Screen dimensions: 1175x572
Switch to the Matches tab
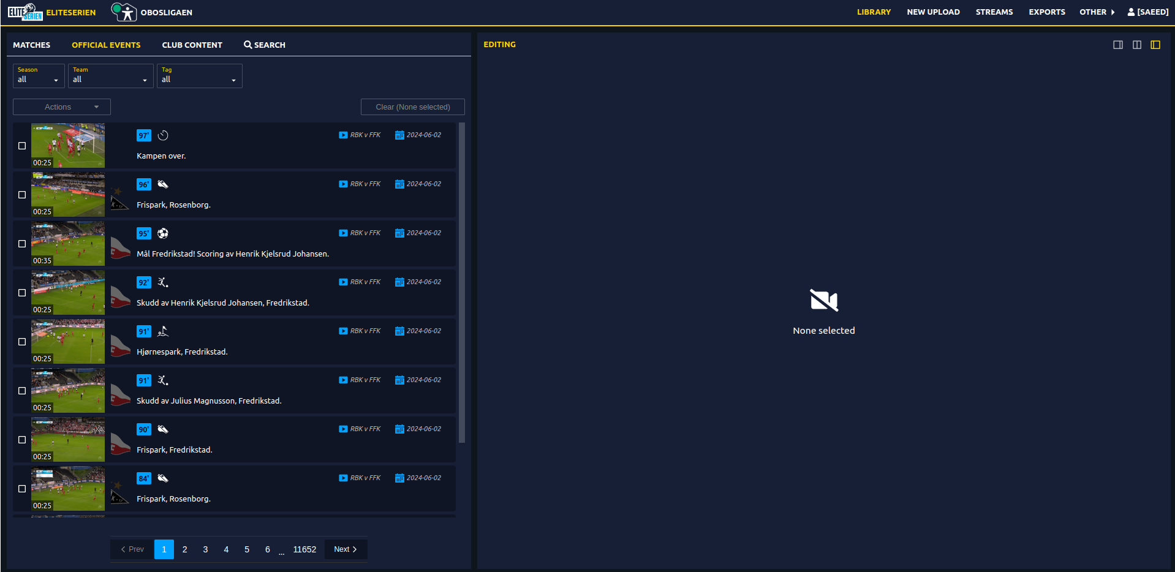click(31, 44)
